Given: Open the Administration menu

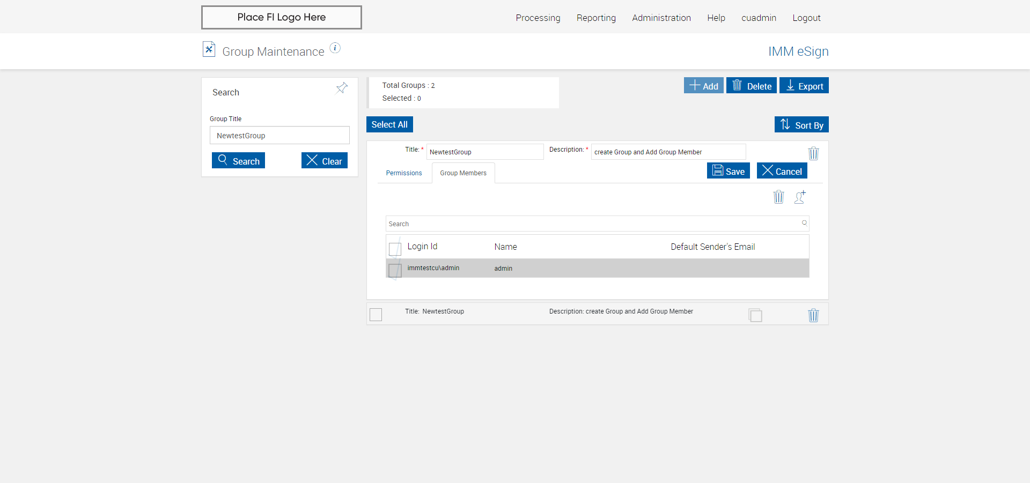Looking at the screenshot, I should click(661, 18).
